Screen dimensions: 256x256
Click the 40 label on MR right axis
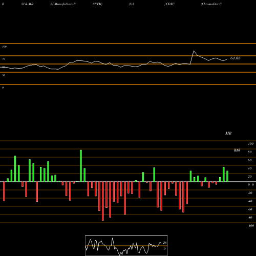[250, 168]
